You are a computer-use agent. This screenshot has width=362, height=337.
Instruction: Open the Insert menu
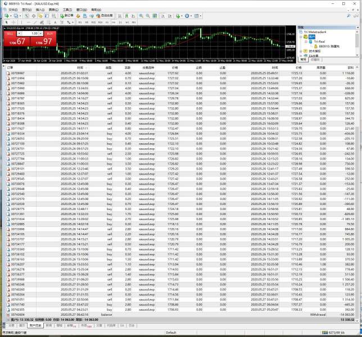coord(40,10)
